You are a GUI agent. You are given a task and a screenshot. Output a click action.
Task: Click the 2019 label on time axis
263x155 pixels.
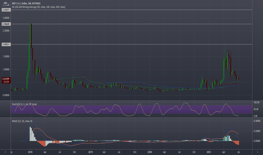(x=90, y=152)
